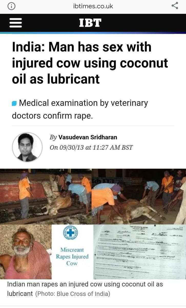The width and height of the screenshot is (186, 308).
Task: View site info via the circled i icon
Action: 11,6
